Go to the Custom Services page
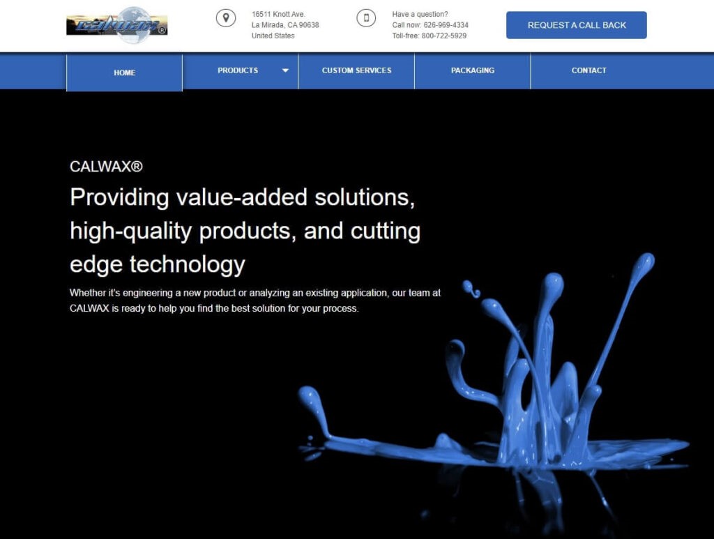Image resolution: width=714 pixels, height=539 pixels. (356, 70)
